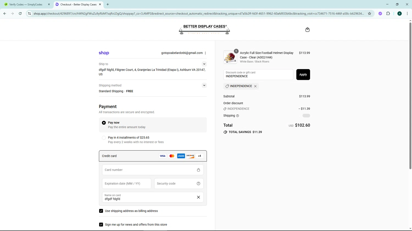Click the Better Display Cases logo

tap(204, 30)
